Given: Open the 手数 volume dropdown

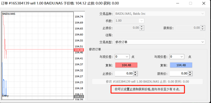Looking at the screenshot, I should (x=142, y=21).
